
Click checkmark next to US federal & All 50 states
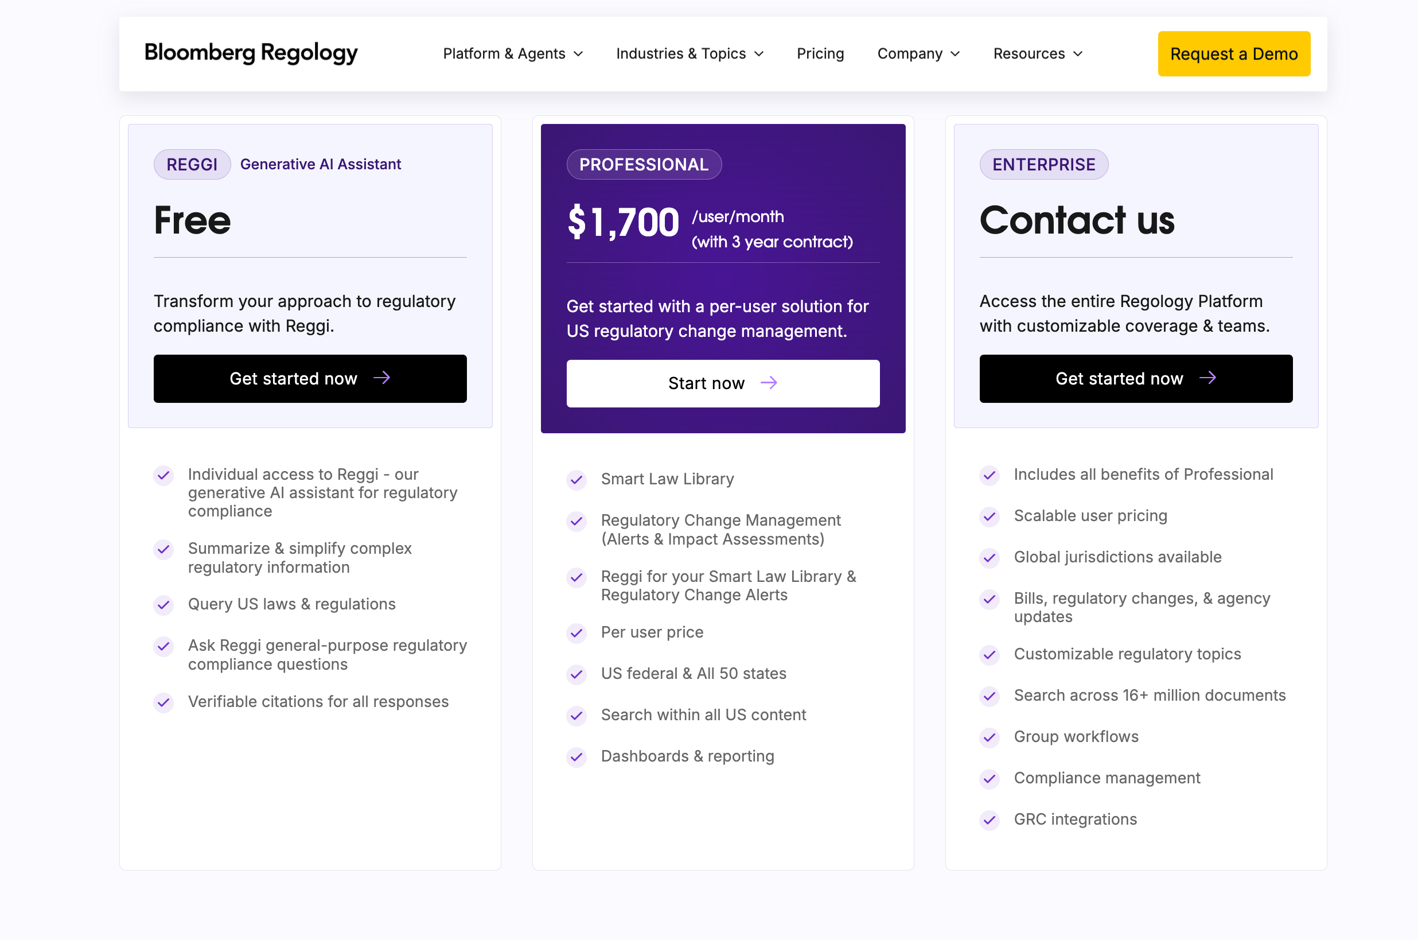pyautogui.click(x=576, y=674)
